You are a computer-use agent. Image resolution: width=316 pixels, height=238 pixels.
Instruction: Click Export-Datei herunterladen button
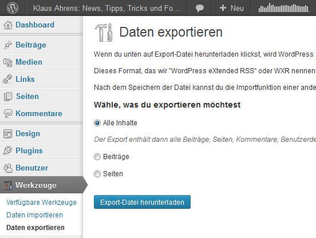(142, 202)
